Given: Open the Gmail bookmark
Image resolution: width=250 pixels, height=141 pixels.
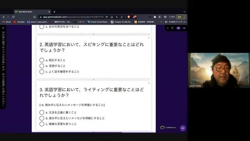Looking at the screenshot, I should pos(7,22).
